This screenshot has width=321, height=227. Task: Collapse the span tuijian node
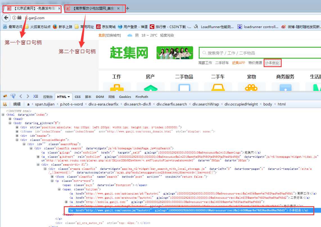[59, 189]
